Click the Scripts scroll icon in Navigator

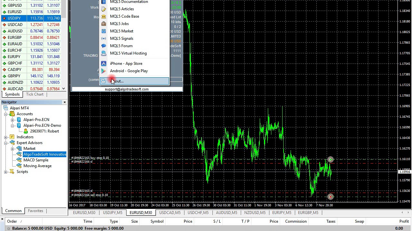(x=12, y=172)
